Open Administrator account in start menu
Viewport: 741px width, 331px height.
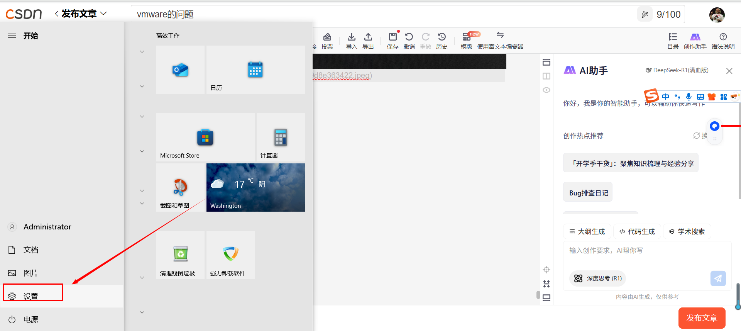point(62,227)
